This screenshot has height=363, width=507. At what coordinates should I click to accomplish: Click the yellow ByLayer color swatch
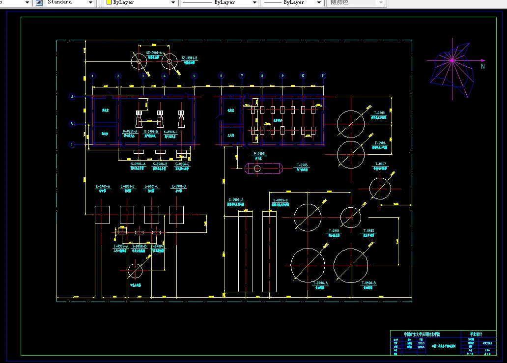coord(109,2)
